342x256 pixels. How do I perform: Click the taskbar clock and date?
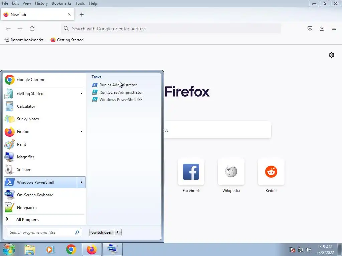click(325, 250)
